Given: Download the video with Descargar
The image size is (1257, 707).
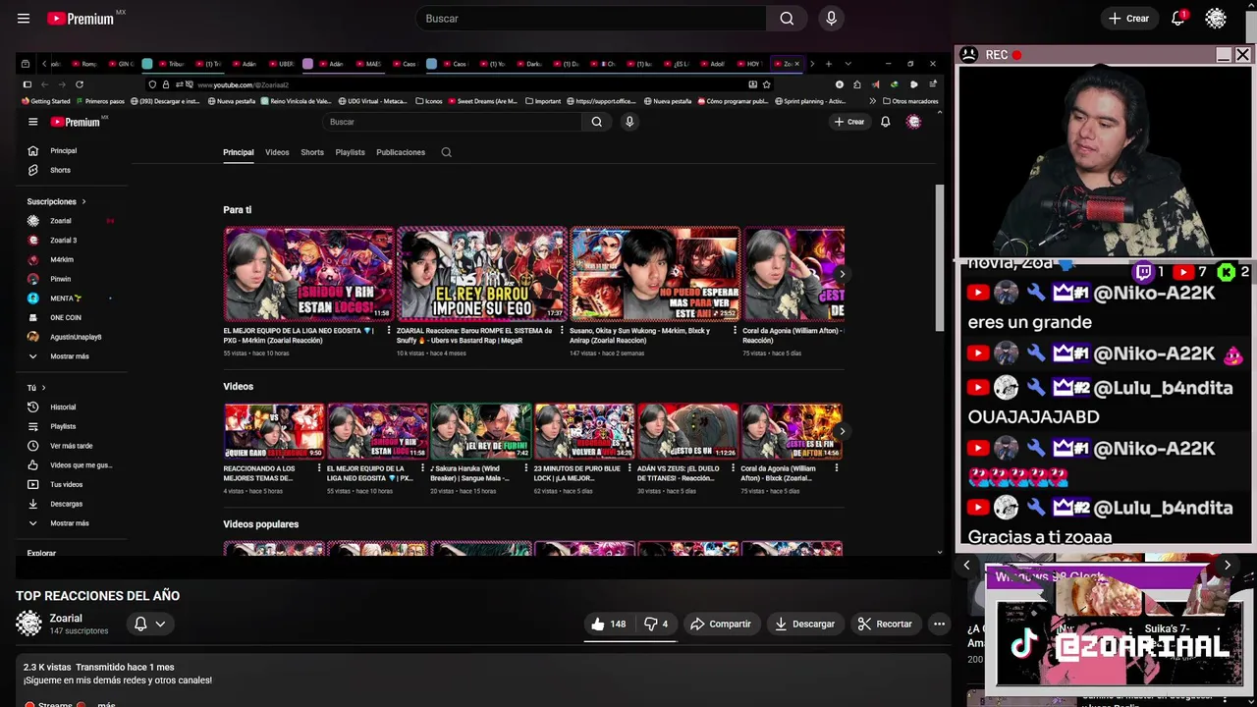Looking at the screenshot, I should 804,624.
